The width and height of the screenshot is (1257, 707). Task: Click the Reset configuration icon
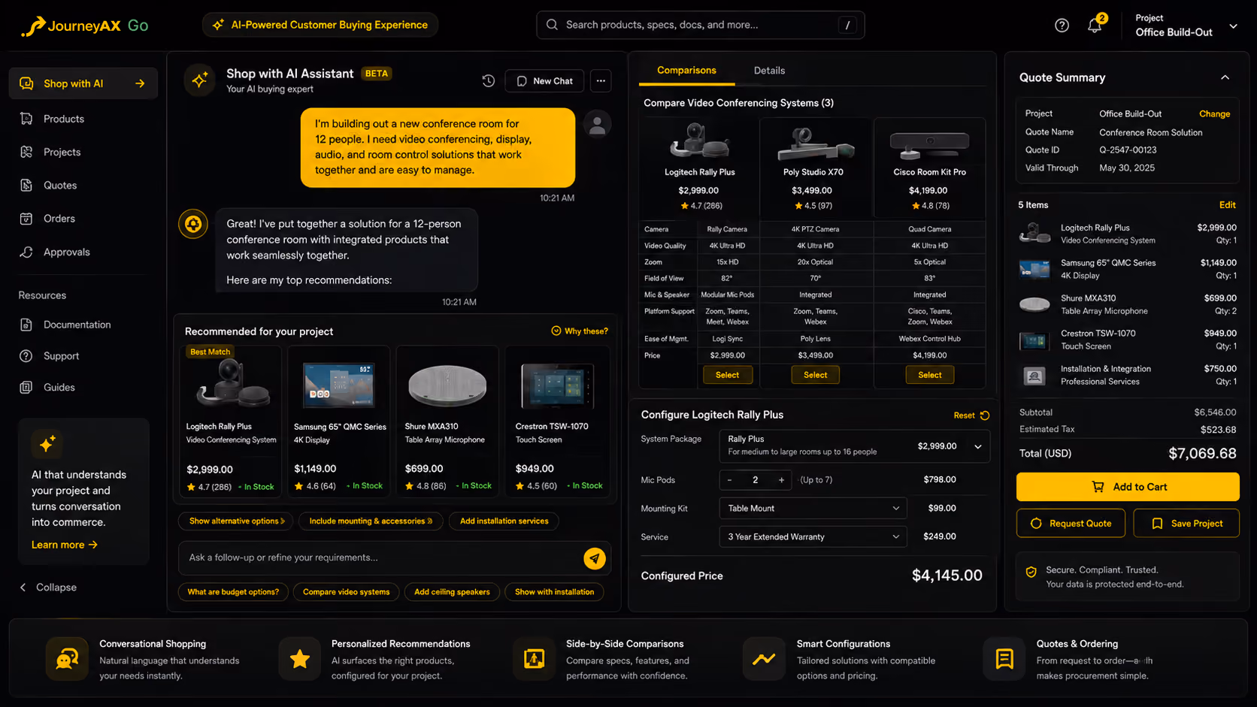click(x=985, y=415)
